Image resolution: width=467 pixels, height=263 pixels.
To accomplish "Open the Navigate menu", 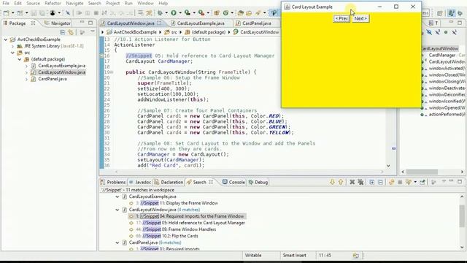I will point(74,3).
